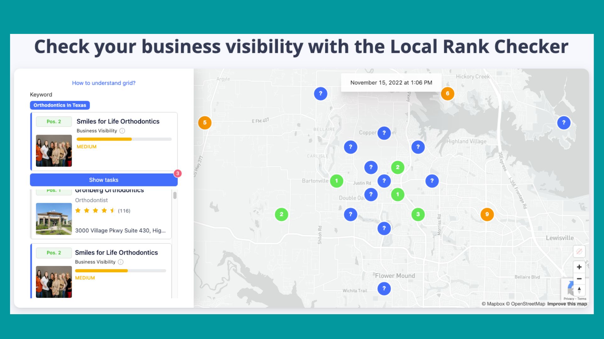Click the map zoom out minus button
This screenshot has width=604, height=339.
(x=579, y=278)
